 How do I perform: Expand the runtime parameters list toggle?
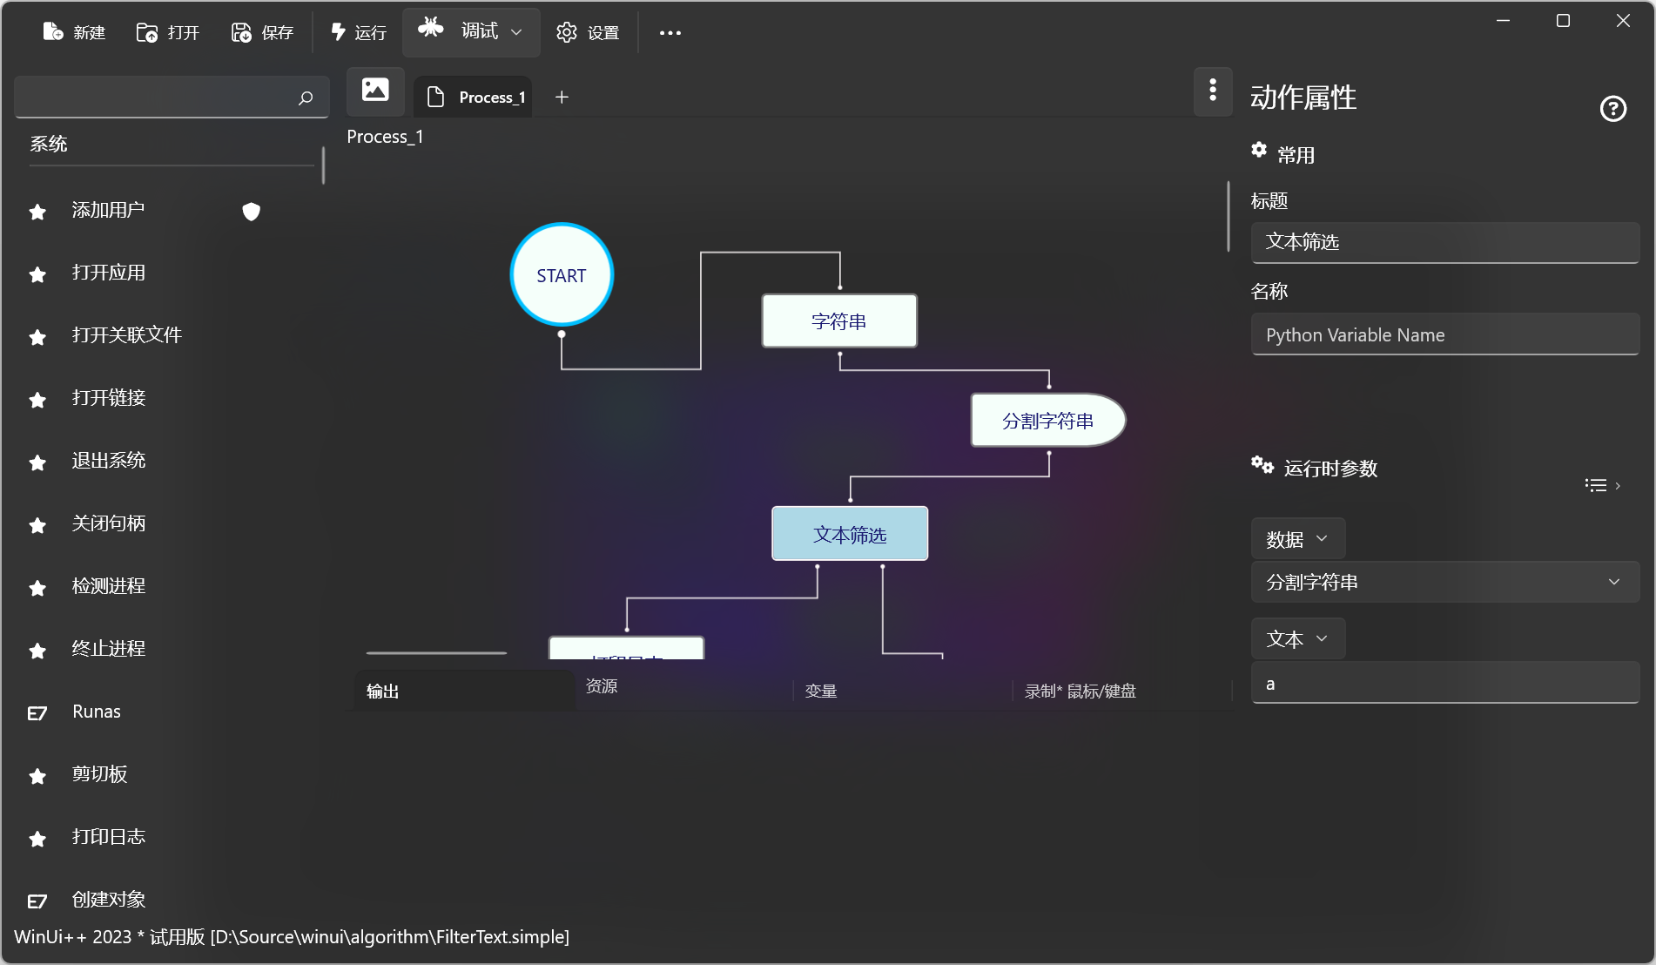(1602, 485)
